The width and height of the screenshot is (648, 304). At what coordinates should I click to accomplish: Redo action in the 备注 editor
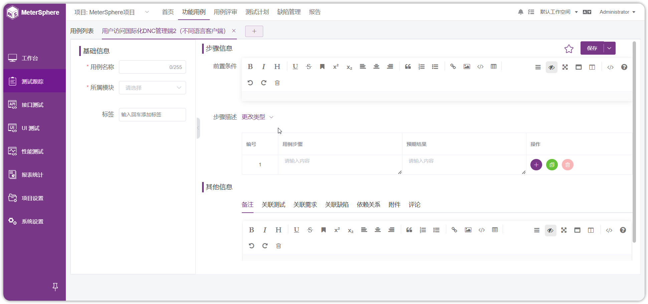point(265,246)
